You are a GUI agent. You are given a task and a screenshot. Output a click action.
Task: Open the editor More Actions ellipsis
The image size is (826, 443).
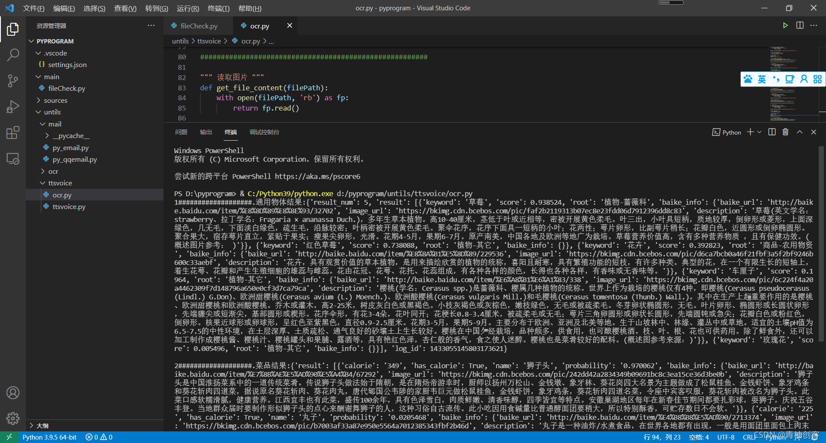[x=814, y=25]
